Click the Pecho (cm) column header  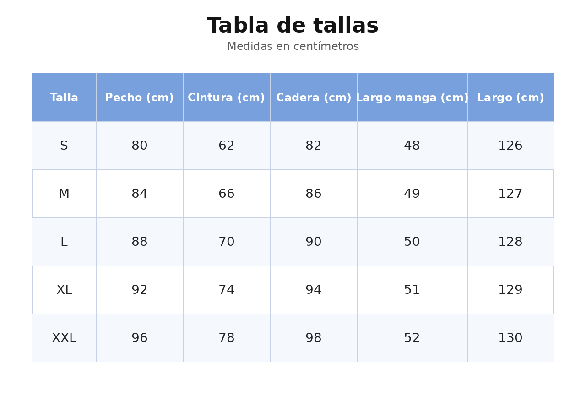(140, 98)
